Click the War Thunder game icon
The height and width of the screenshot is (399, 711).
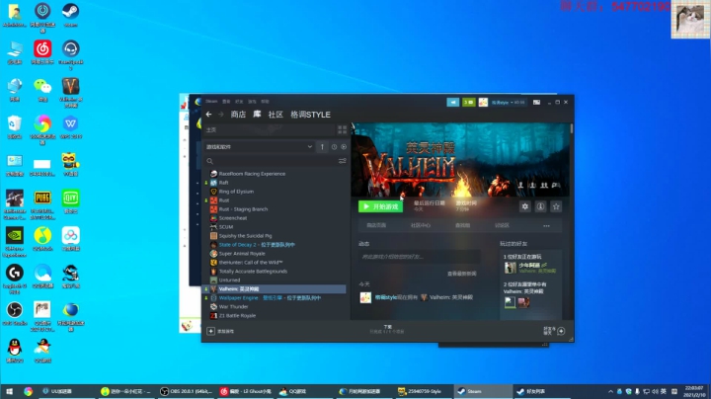point(213,306)
